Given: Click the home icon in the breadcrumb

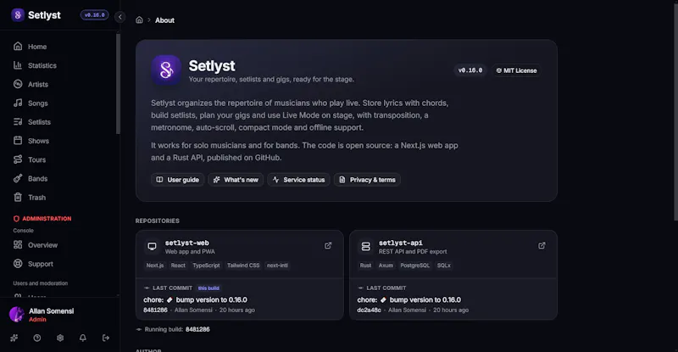Looking at the screenshot, I should [x=139, y=20].
